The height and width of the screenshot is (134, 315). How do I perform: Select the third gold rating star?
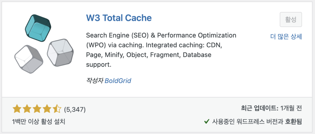click(x=37, y=109)
